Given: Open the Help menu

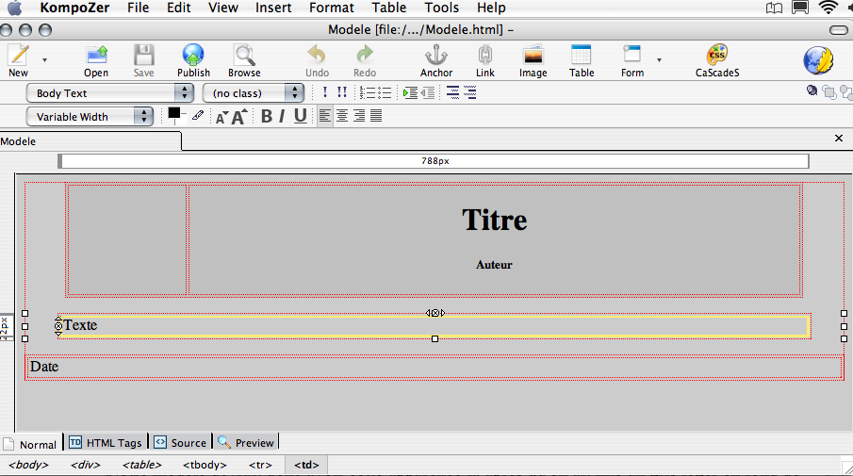Looking at the screenshot, I should pos(491,8).
